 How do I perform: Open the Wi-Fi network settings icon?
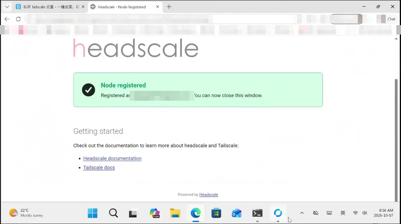point(355,213)
